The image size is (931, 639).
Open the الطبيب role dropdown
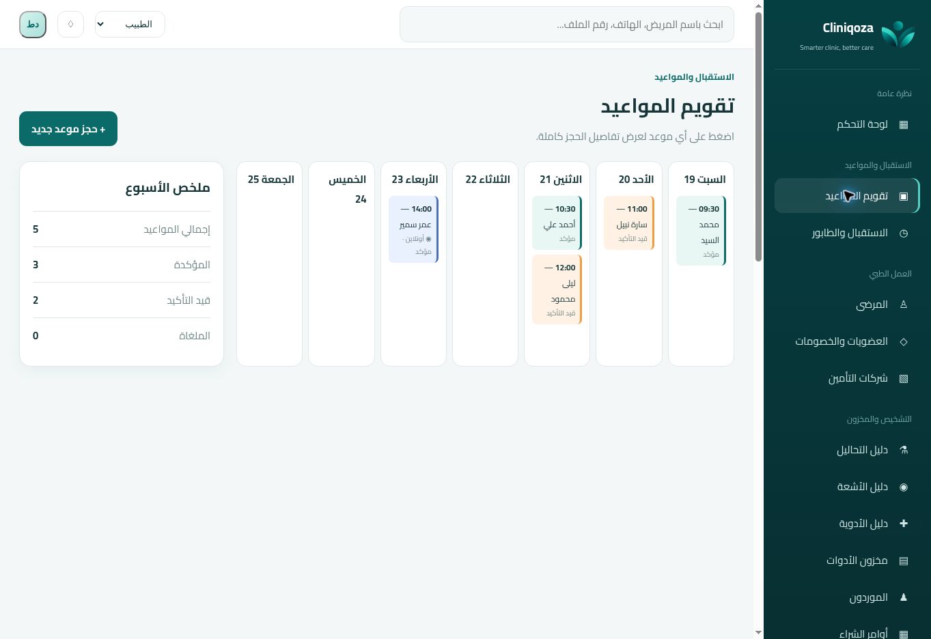pos(130,25)
